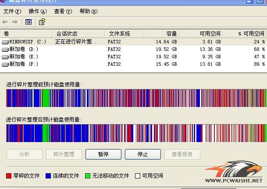Open the 帮助(H) menu
The height and width of the screenshot is (189, 267).
(89, 11)
